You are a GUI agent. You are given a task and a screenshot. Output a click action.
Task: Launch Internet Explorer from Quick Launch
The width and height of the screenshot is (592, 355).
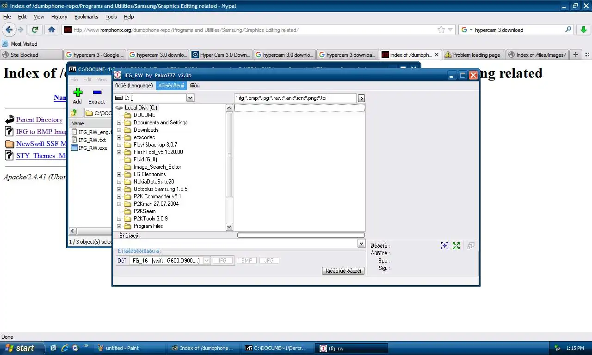64,348
